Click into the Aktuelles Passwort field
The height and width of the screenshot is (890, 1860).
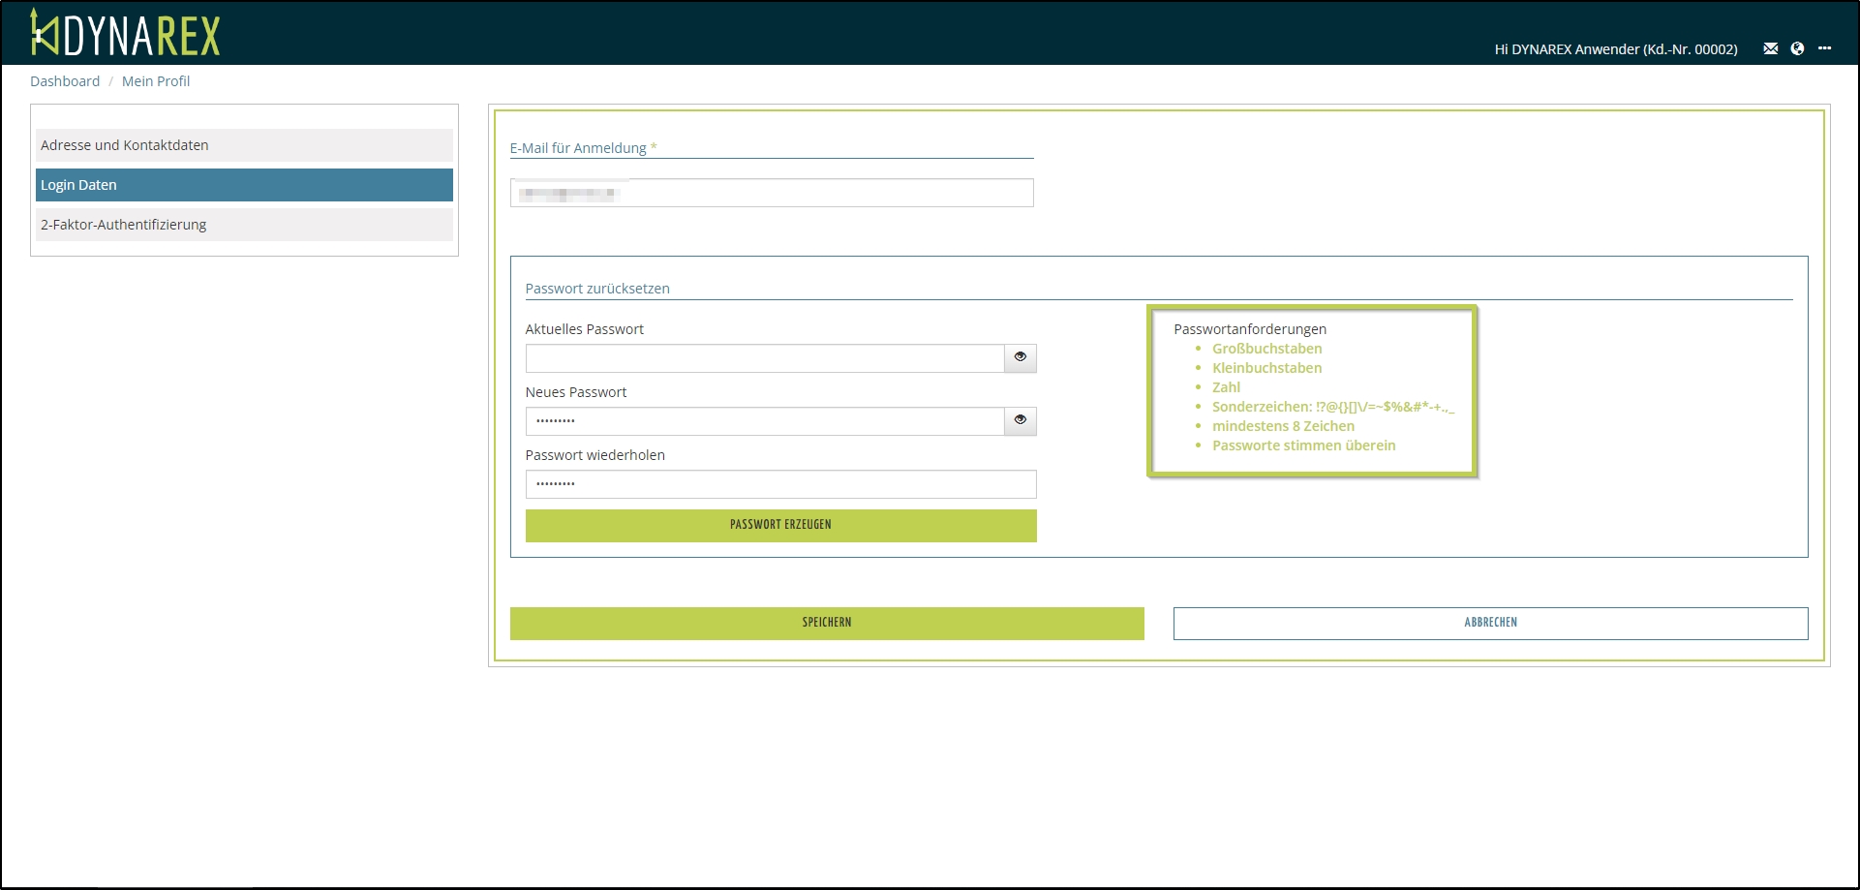pos(764,358)
